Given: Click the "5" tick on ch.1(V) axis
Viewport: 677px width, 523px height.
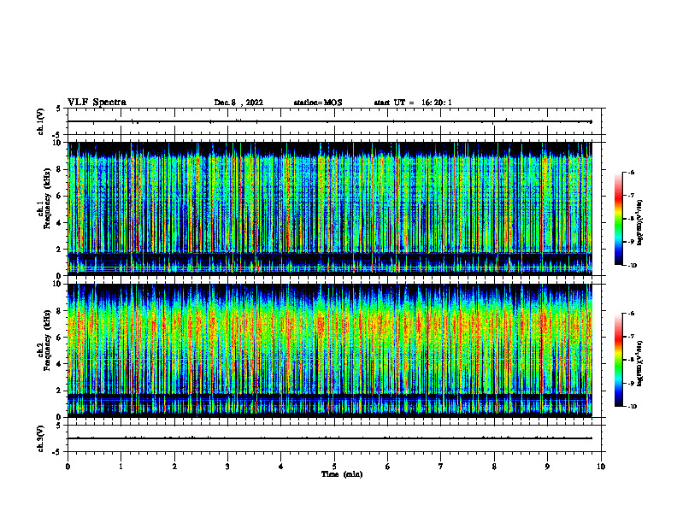Looking at the screenshot, I should coord(59,109).
